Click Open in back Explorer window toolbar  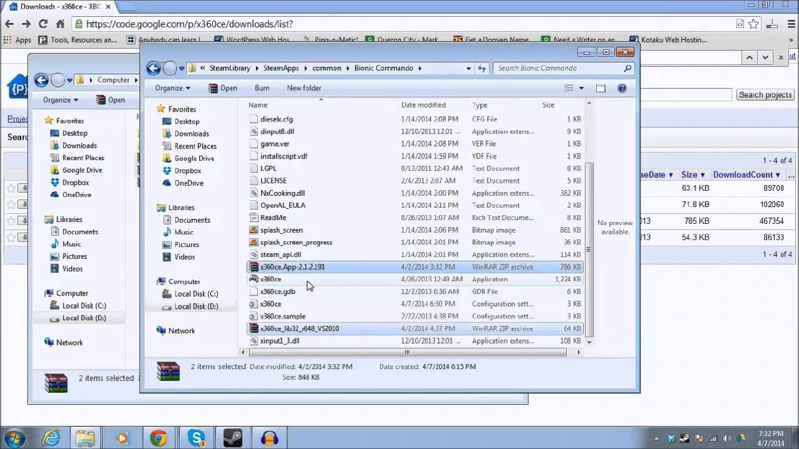pos(110,100)
